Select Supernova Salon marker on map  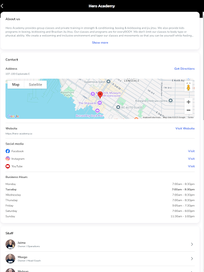click(108, 81)
